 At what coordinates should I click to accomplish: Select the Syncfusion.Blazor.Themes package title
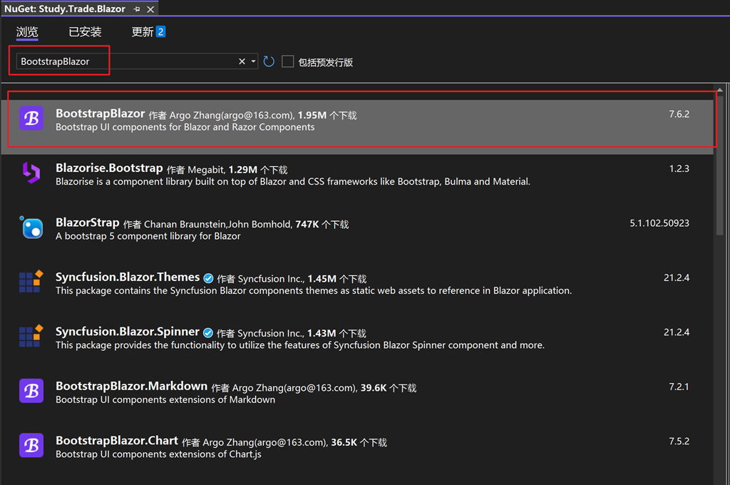pos(128,277)
